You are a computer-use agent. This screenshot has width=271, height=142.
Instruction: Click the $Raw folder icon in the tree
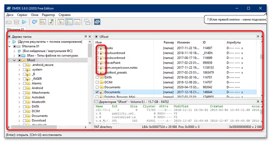[x=24, y=56]
